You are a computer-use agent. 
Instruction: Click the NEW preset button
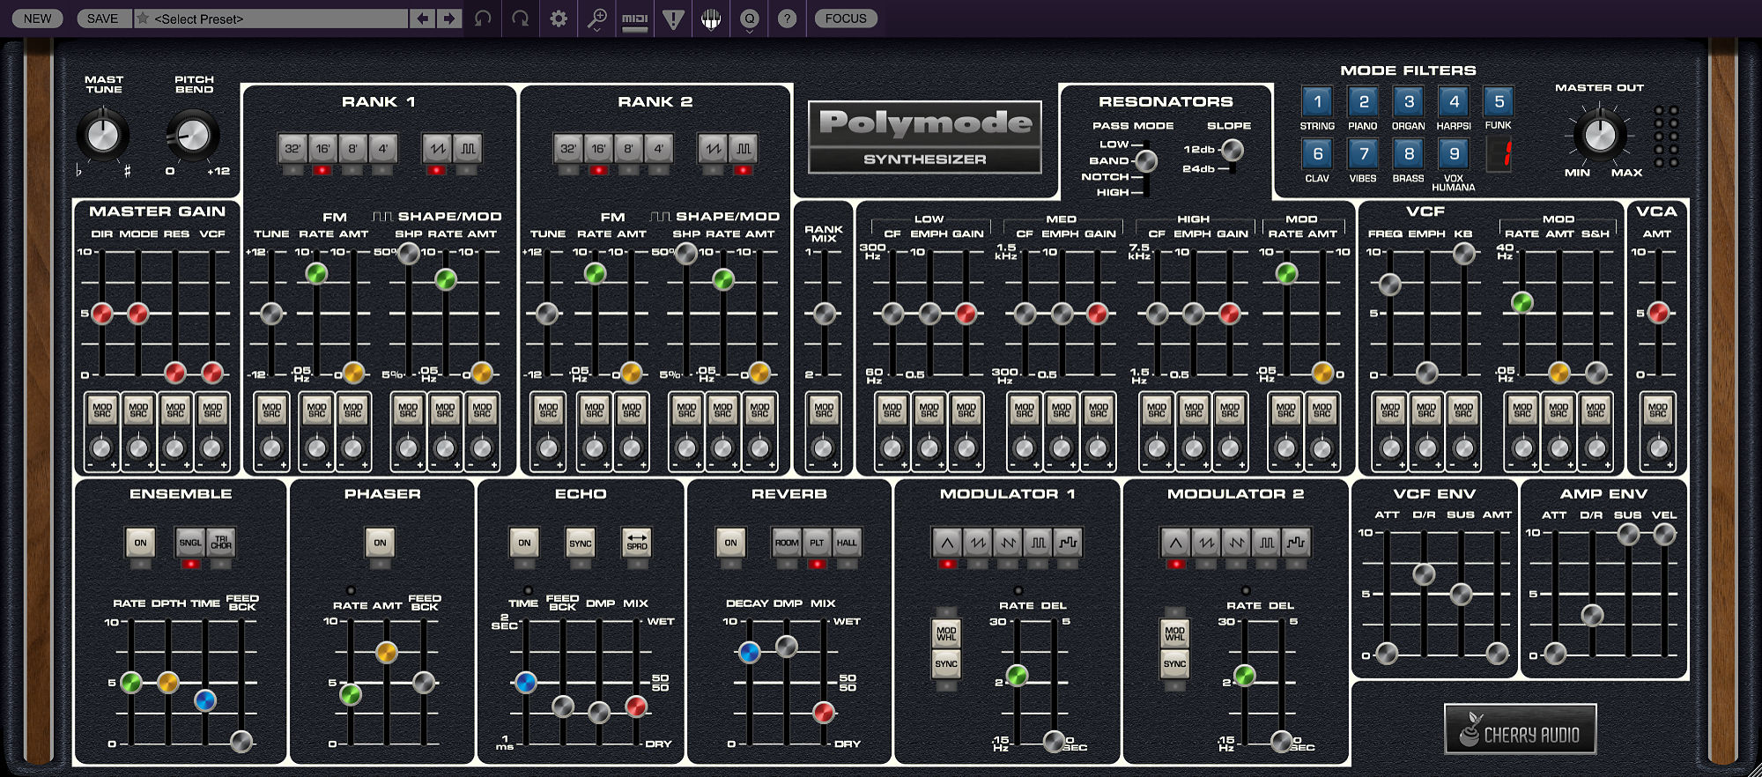[x=37, y=18]
